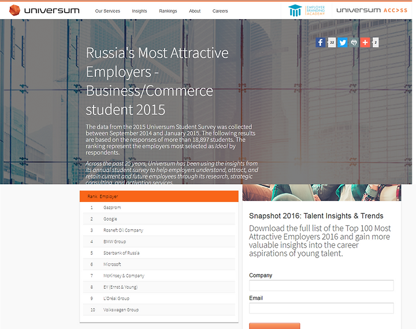Click the Company input field
Image resolution: width=416 pixels, height=329 pixels.
point(321,286)
